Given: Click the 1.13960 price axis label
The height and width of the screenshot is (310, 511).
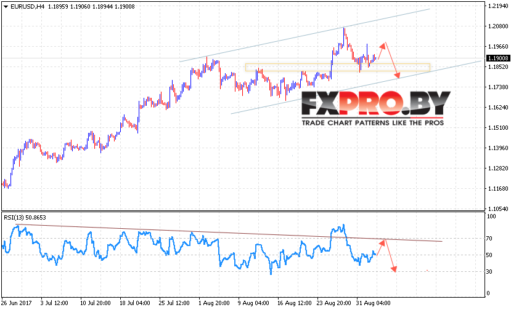Looking at the screenshot, I should tap(498, 148).
